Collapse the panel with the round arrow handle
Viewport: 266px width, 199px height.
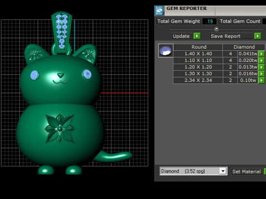216,29
